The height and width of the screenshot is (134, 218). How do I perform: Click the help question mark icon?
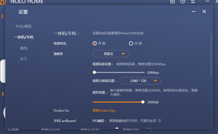tap(183, 2)
